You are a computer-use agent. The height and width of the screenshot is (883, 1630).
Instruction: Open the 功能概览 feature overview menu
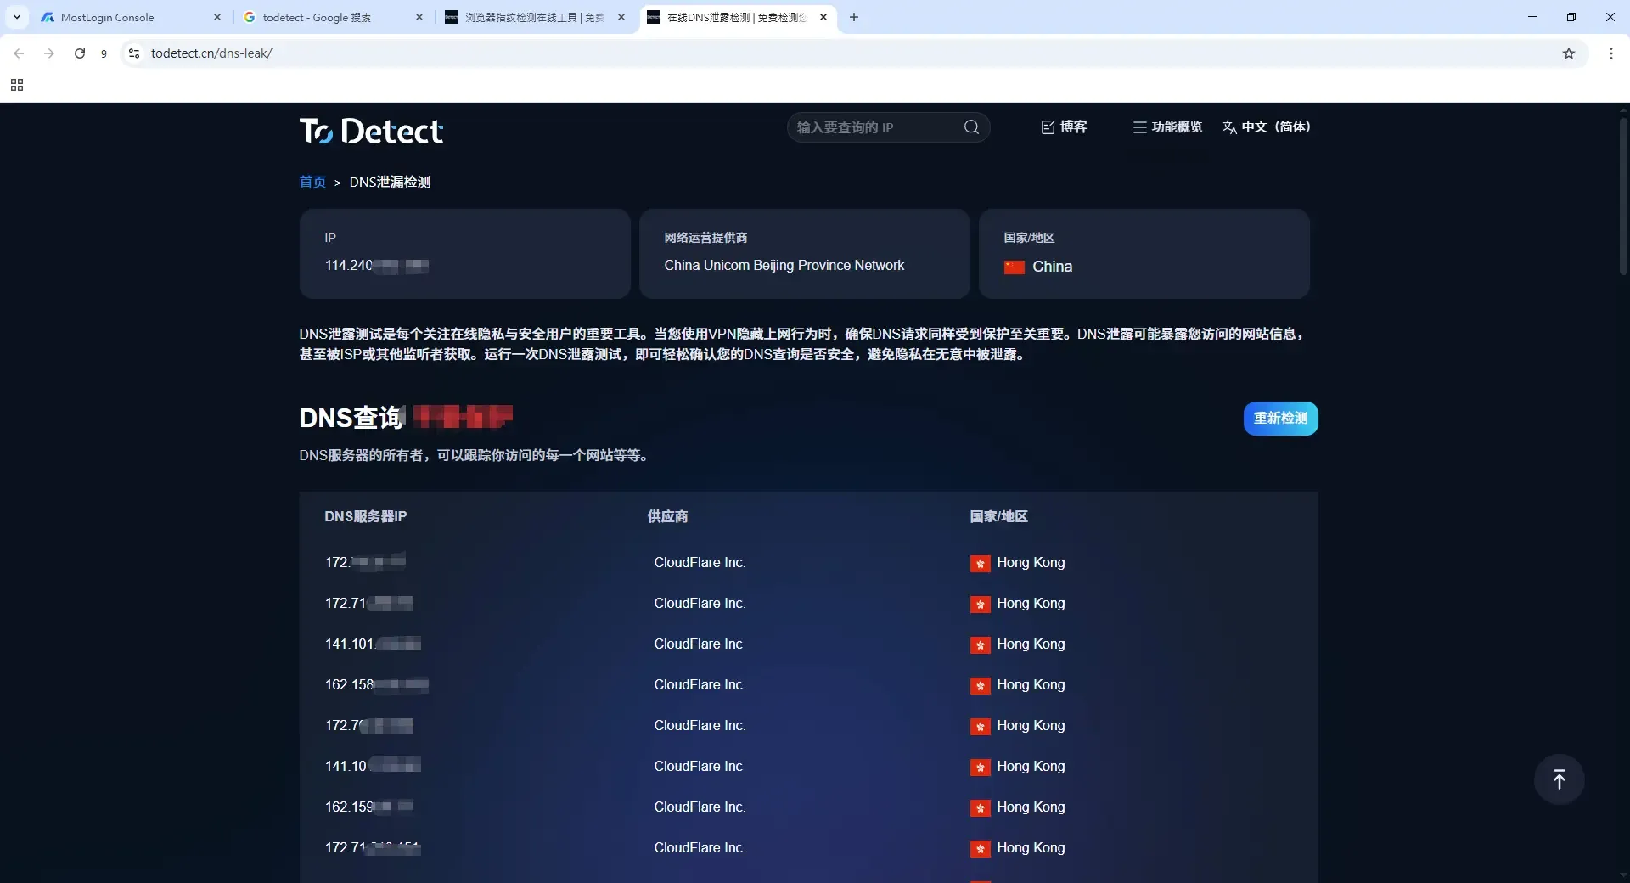pyautogui.click(x=1167, y=127)
